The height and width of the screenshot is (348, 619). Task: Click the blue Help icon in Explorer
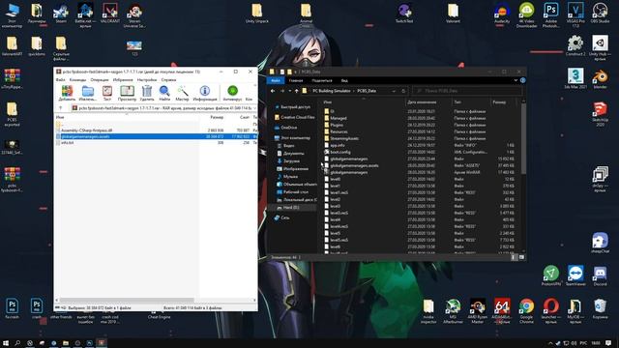tap(522, 80)
